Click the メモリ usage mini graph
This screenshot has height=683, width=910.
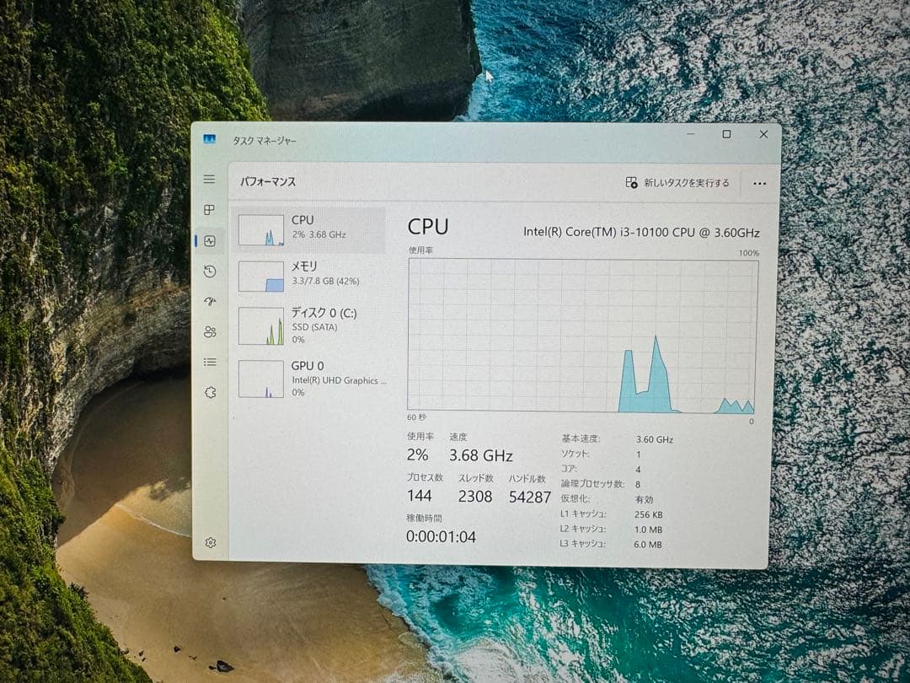pos(261,278)
